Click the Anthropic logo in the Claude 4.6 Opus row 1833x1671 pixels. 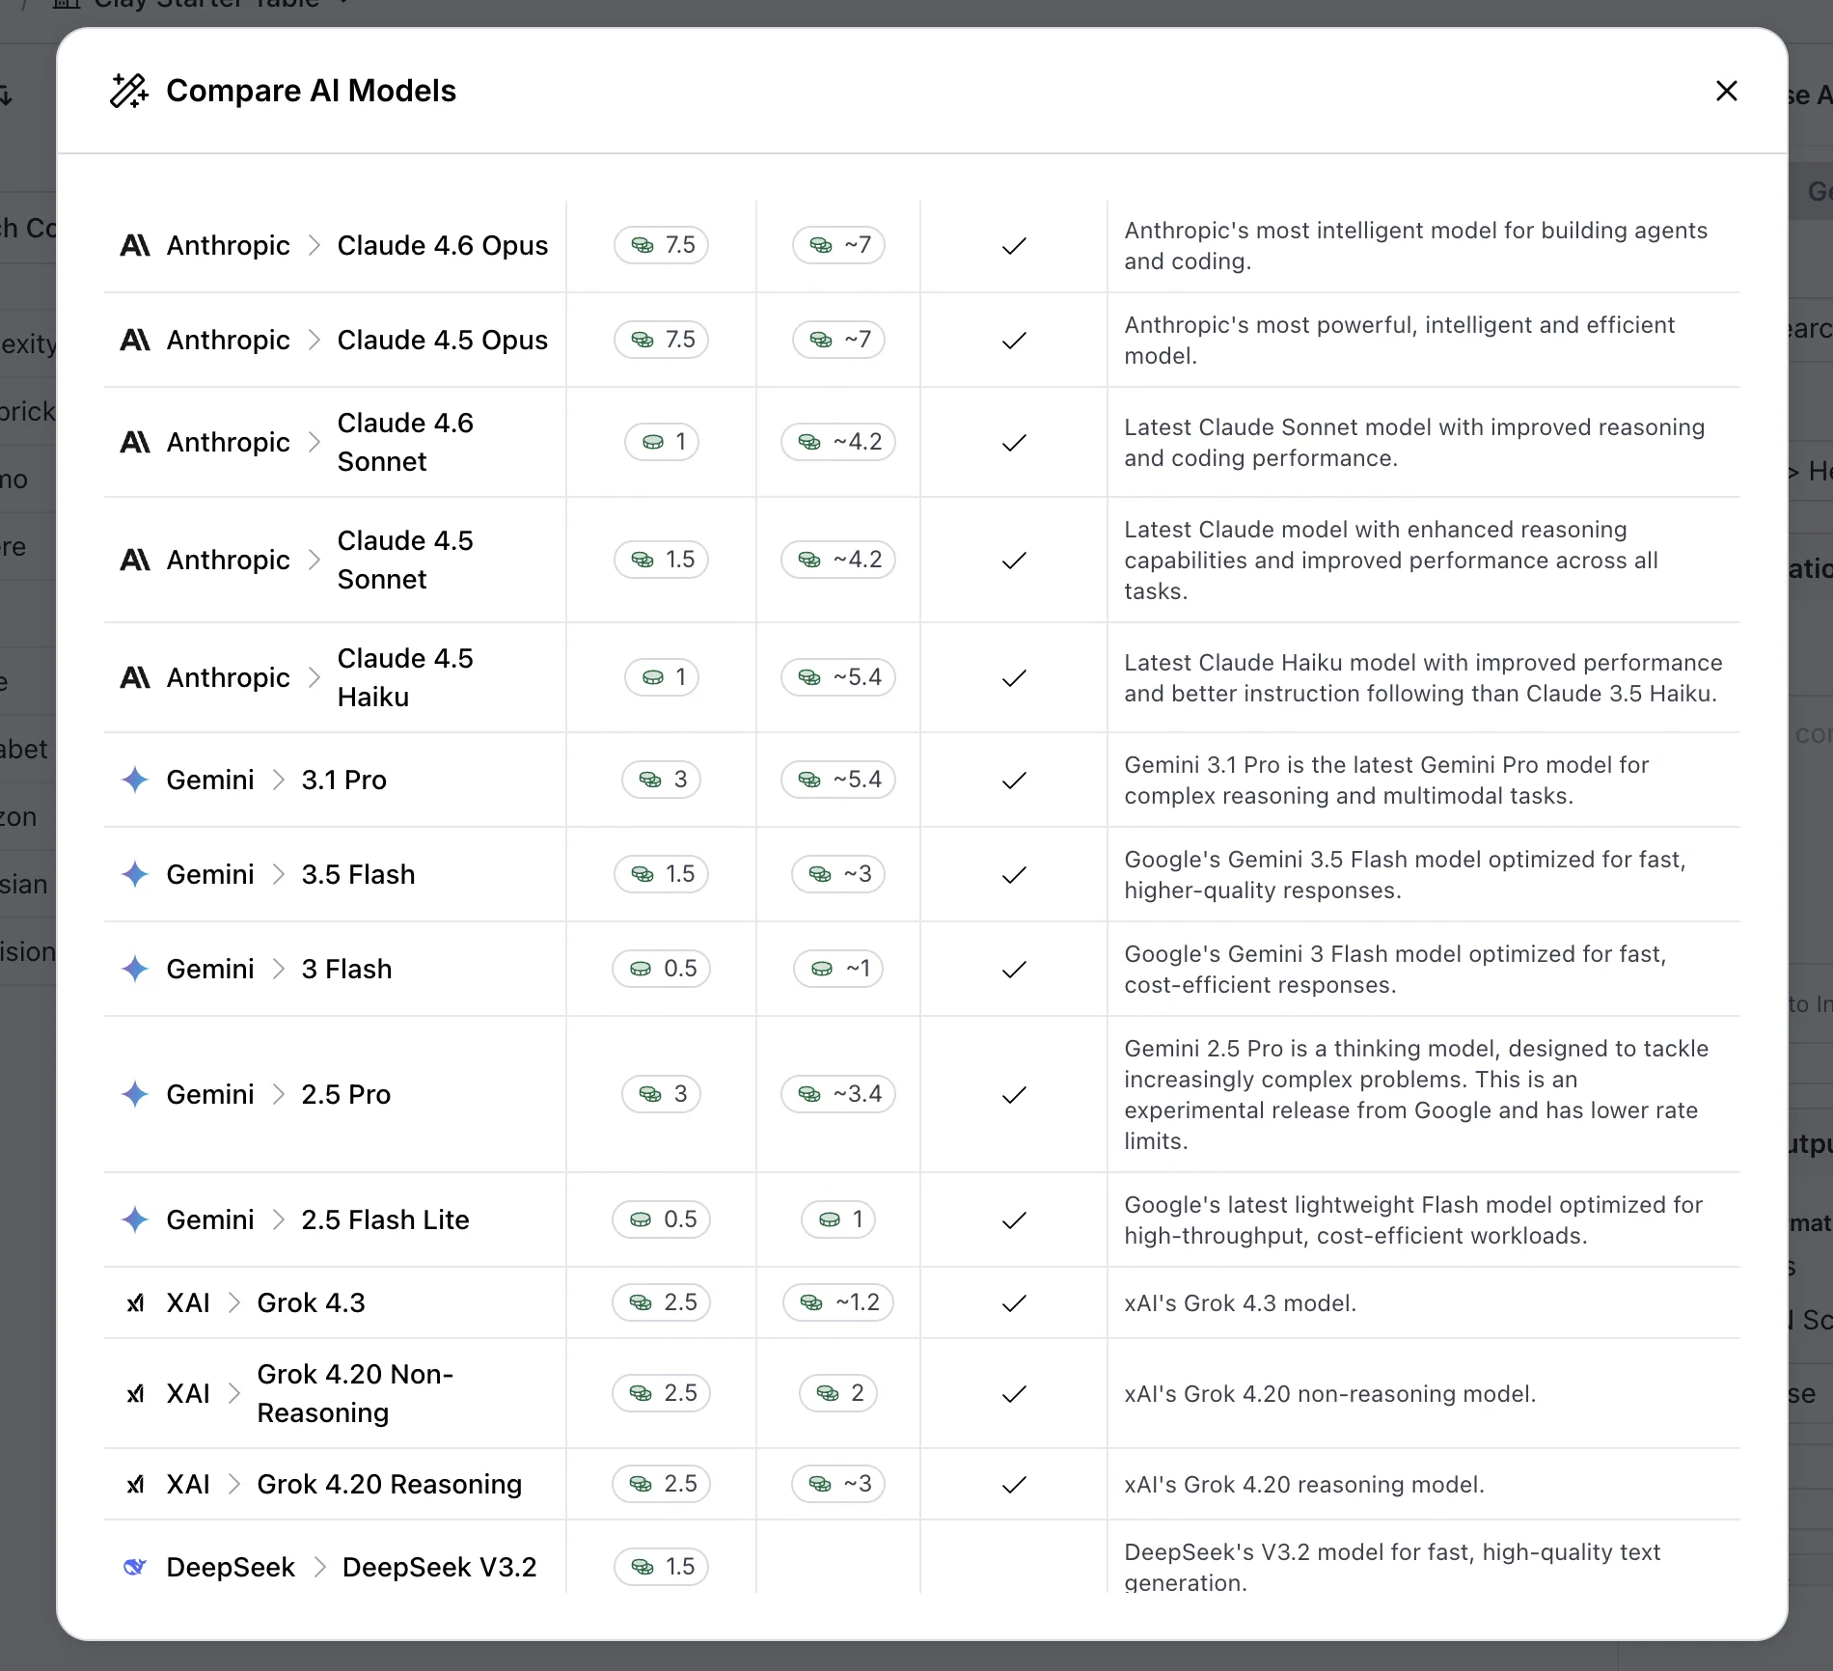click(135, 246)
